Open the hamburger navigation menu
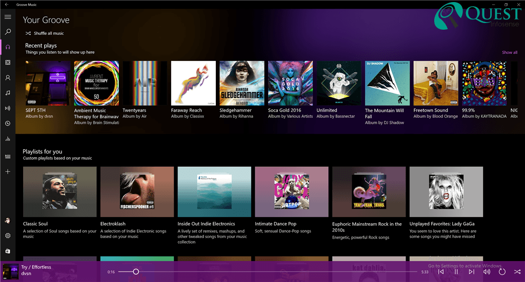The width and height of the screenshot is (525, 282). 8,17
